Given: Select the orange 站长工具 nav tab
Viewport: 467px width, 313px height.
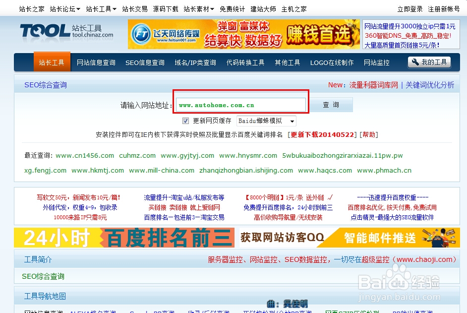Looking at the screenshot, I should point(52,63).
